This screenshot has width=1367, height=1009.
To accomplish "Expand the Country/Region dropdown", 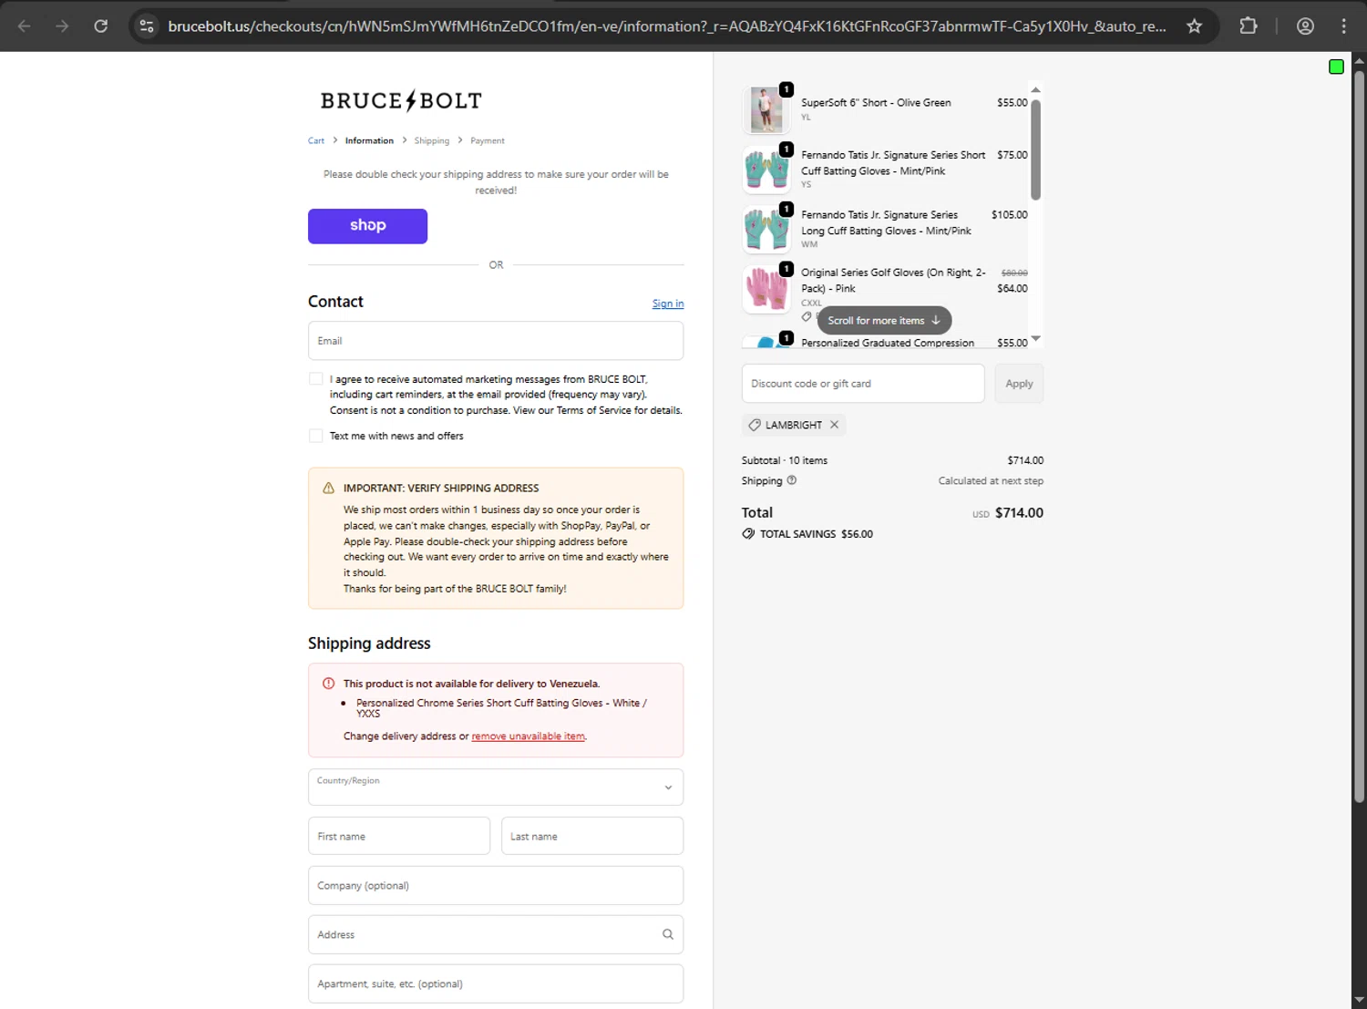I will [x=496, y=788].
